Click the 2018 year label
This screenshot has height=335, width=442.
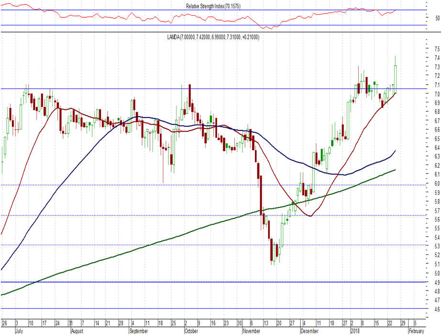355,331
